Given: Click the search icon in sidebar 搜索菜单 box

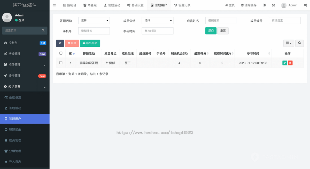Looking at the screenshot, I should 43,30.
